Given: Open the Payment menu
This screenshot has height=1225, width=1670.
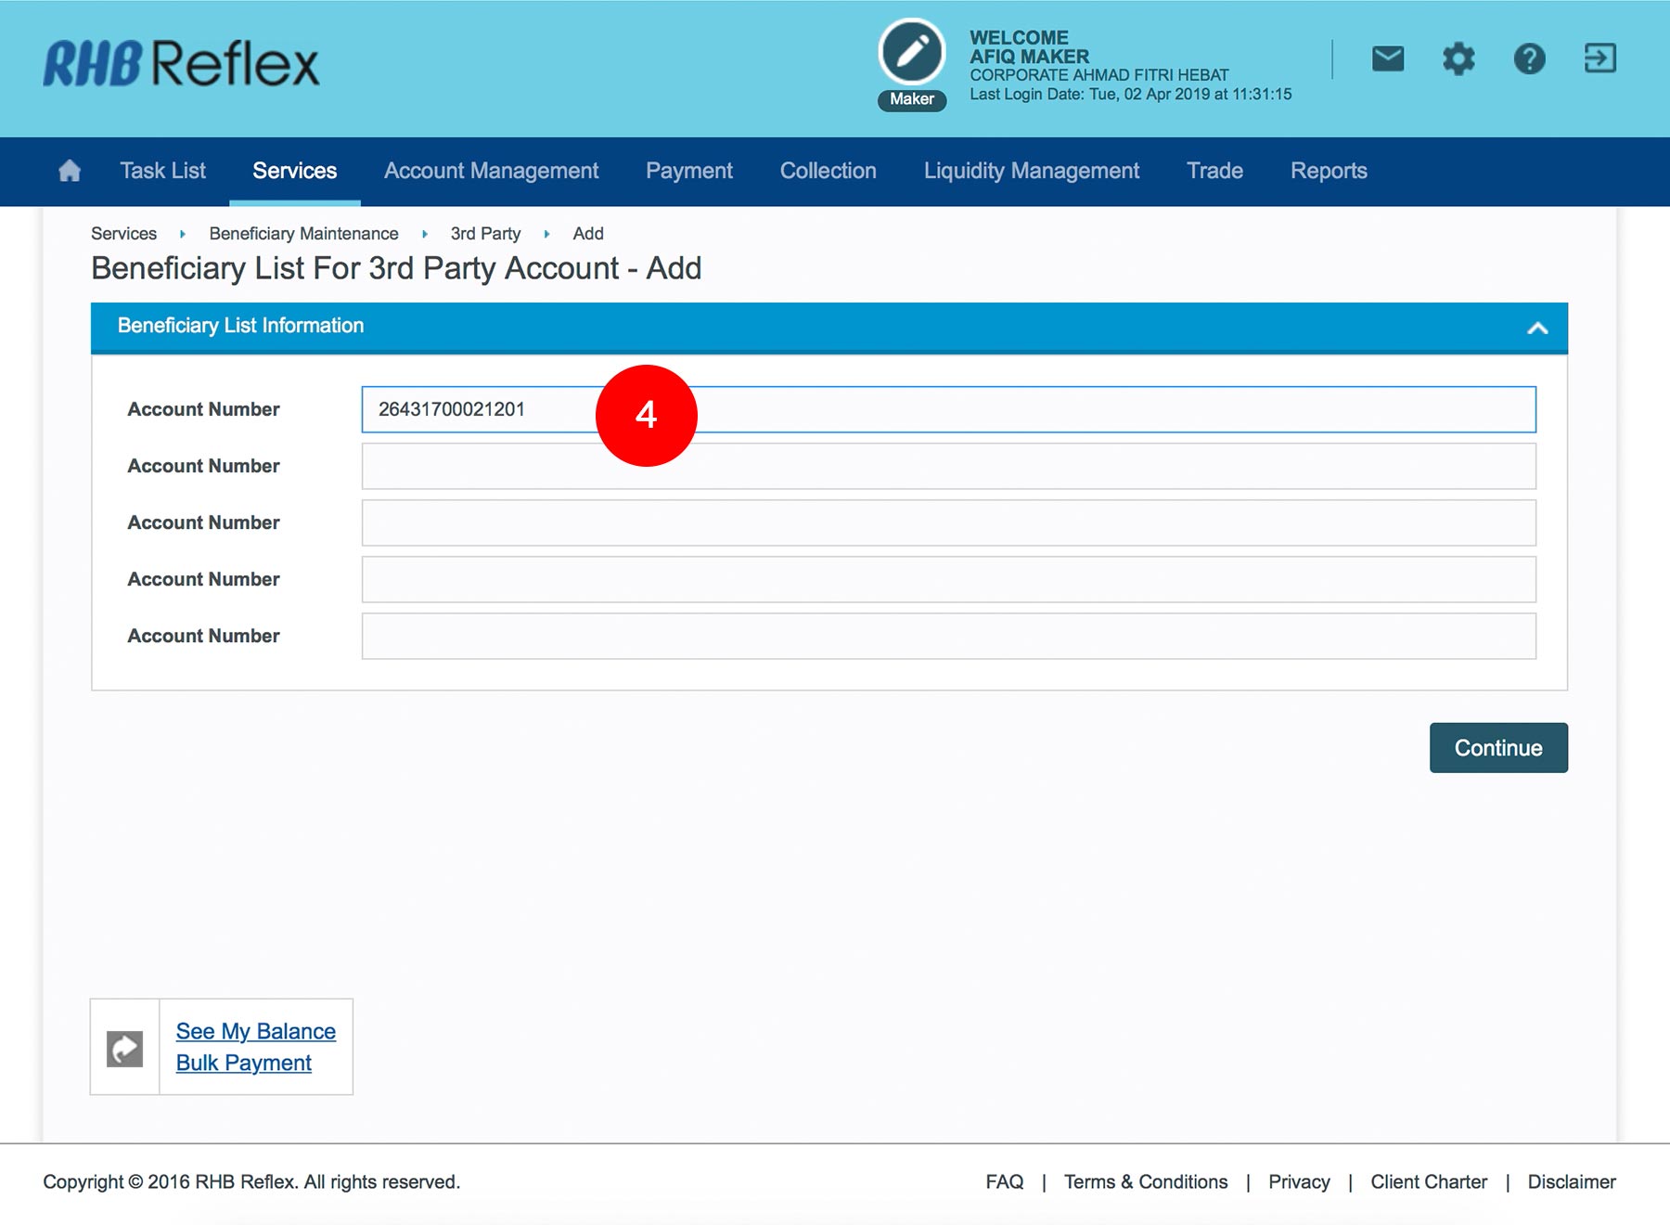Looking at the screenshot, I should [688, 171].
